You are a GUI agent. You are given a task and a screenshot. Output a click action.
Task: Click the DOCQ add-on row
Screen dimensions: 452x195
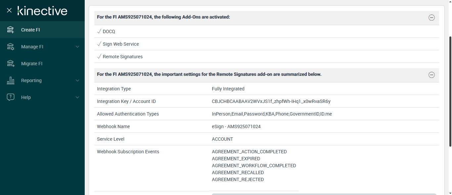109,31
